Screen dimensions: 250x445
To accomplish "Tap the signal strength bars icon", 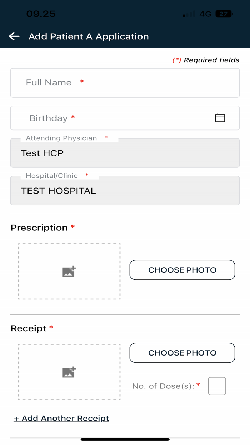I will [x=189, y=14].
